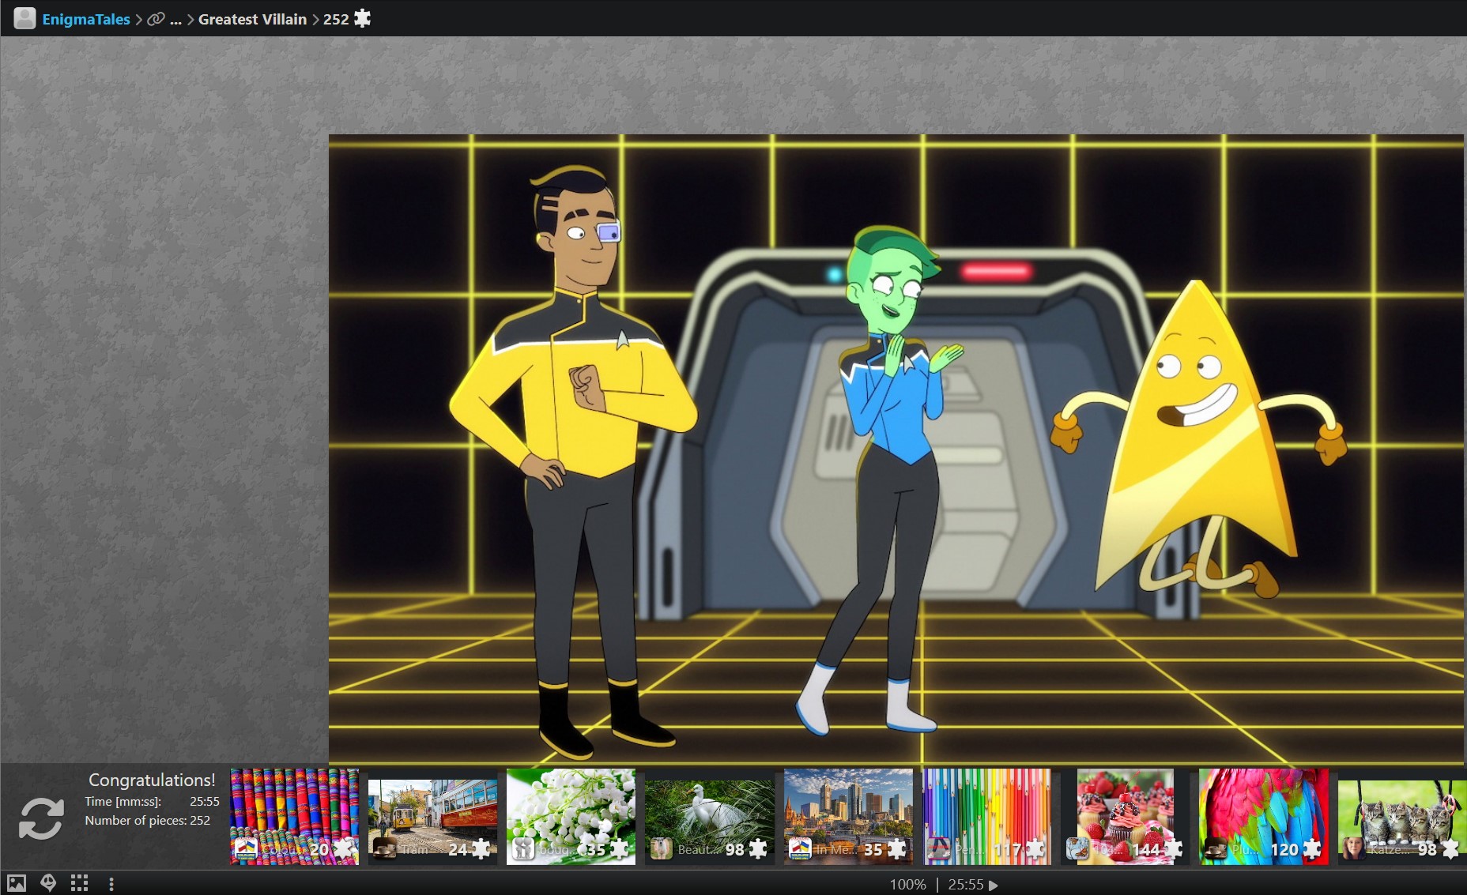The width and height of the screenshot is (1467, 895).
Task: Click the 'Time [mm:ss]:' label
Action: 123,801
